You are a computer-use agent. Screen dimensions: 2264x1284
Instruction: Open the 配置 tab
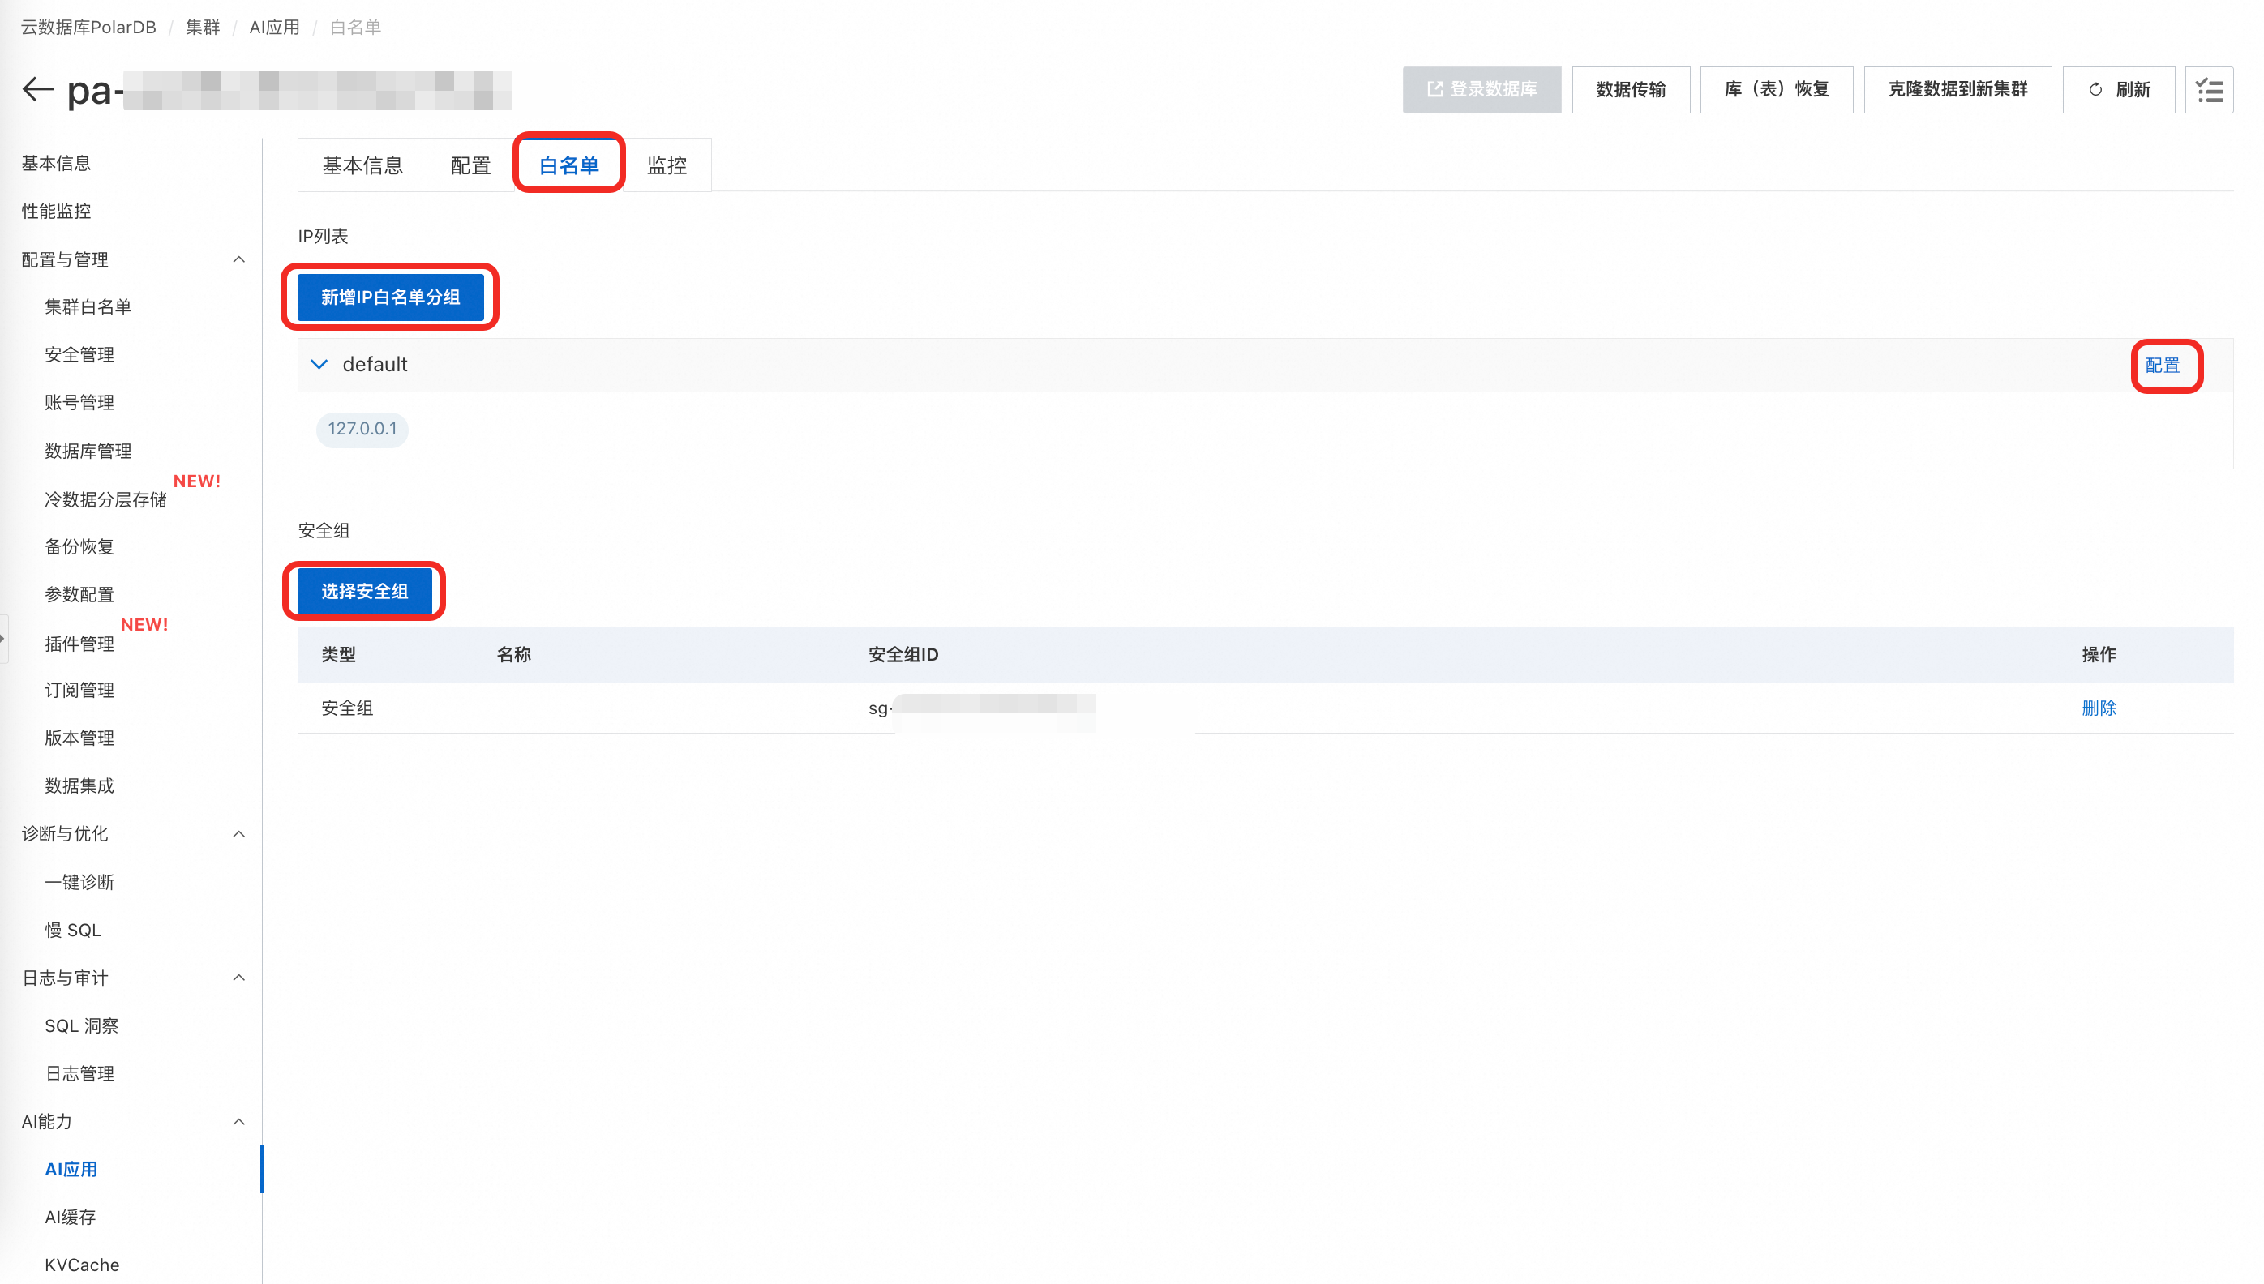tap(470, 165)
